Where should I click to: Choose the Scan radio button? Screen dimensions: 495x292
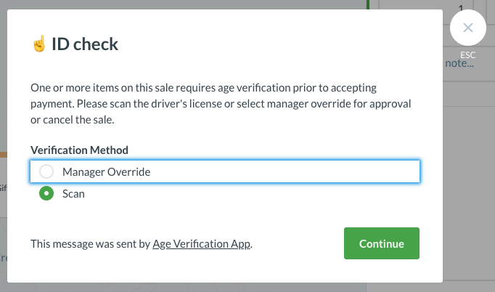(46, 194)
